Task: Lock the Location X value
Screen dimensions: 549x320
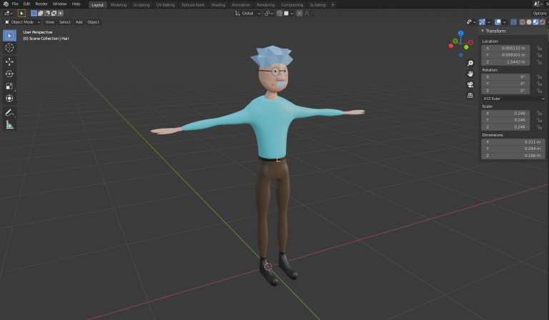Action: coord(539,49)
